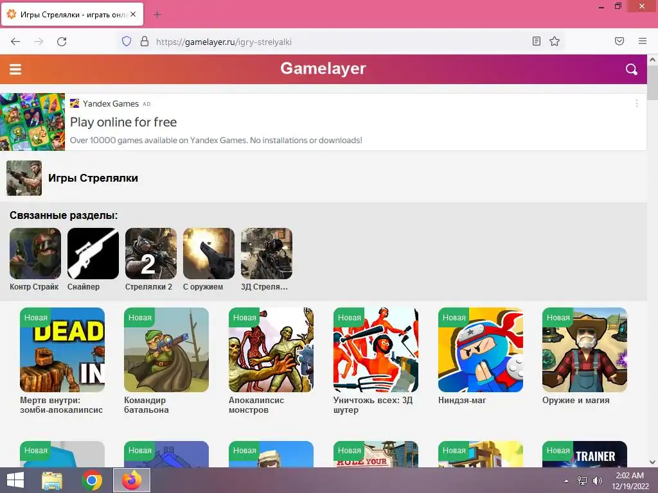Open the TRAINER game thumbnail in the second row
The height and width of the screenshot is (493, 658).
(x=585, y=454)
